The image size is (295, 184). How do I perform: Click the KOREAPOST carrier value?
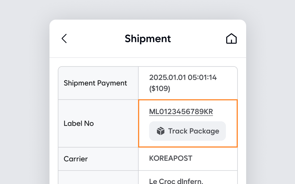coord(171,158)
